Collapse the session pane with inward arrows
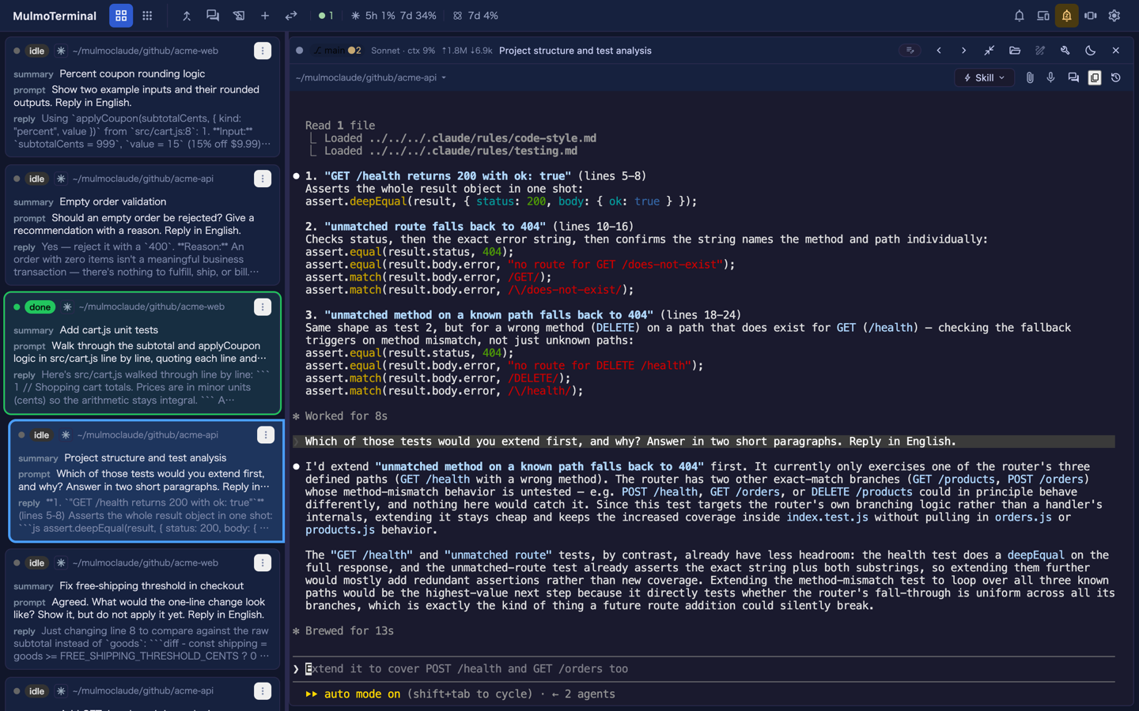 990,51
